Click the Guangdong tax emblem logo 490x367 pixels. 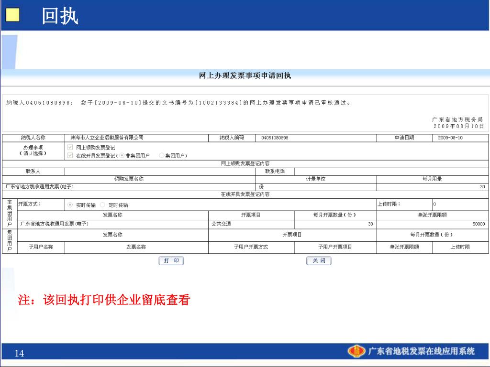tap(356, 351)
